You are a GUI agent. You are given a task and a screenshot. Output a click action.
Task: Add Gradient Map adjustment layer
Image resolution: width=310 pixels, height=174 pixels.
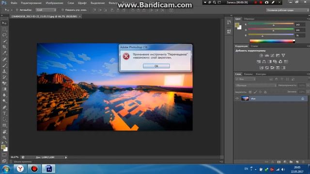(x=278, y=68)
